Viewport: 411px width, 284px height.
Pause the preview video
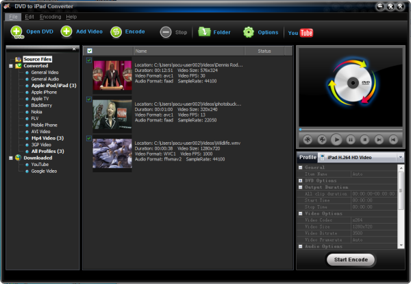tap(351, 140)
